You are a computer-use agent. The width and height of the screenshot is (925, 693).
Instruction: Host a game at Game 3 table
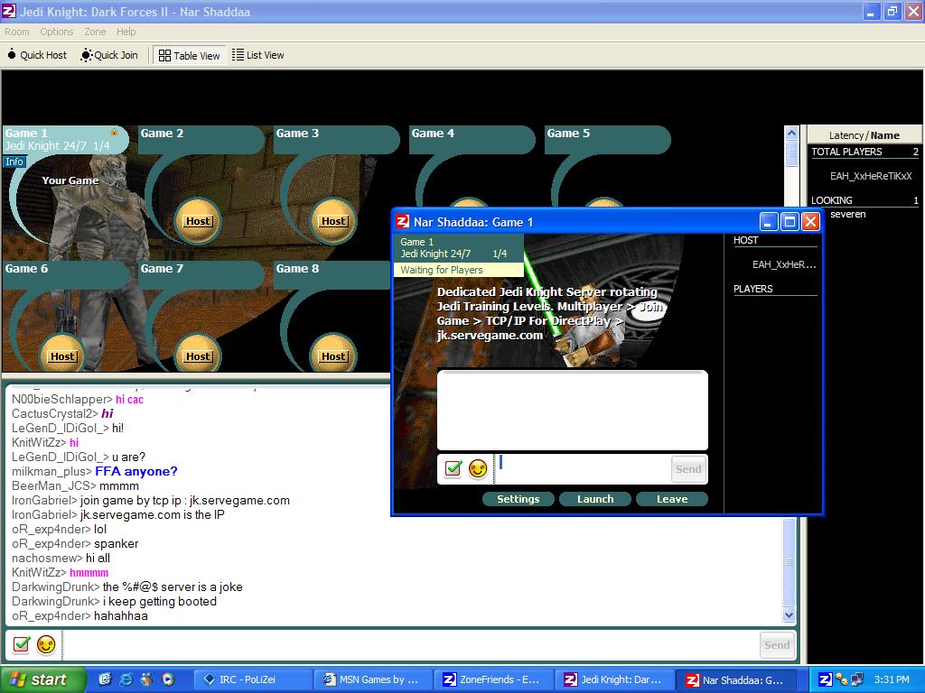click(x=332, y=221)
